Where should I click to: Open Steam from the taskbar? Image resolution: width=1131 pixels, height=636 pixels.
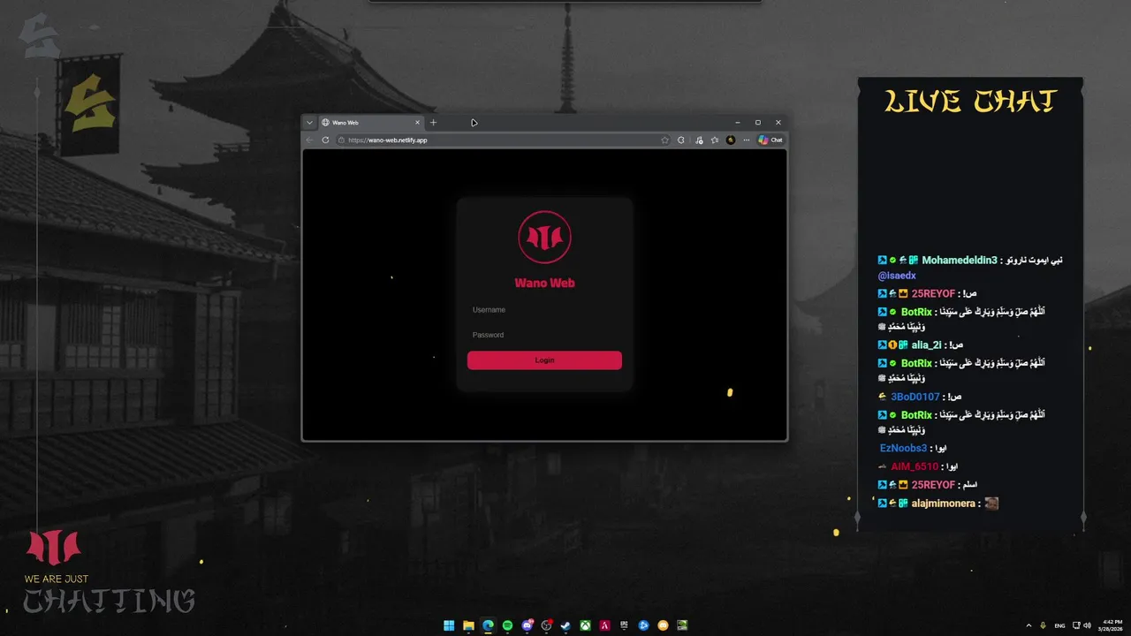click(565, 625)
